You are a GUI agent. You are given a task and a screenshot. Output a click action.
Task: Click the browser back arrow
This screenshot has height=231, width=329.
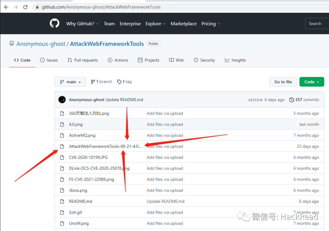point(6,7)
